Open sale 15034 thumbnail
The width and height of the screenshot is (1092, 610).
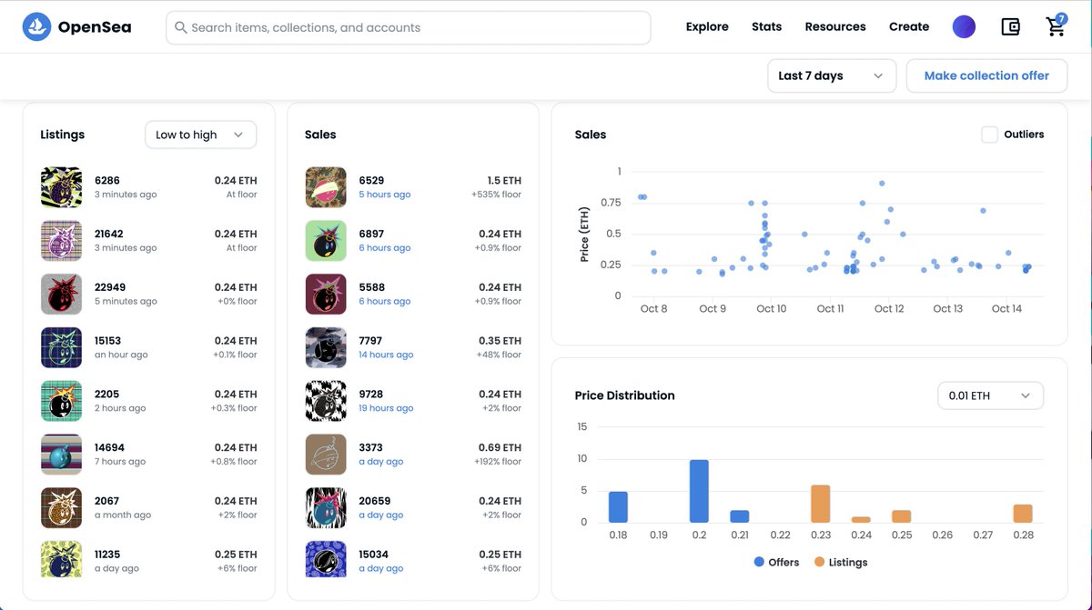pos(326,559)
